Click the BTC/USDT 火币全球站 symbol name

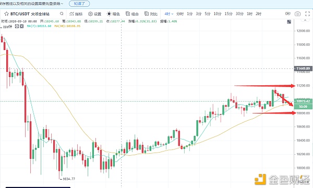[x=30, y=14]
